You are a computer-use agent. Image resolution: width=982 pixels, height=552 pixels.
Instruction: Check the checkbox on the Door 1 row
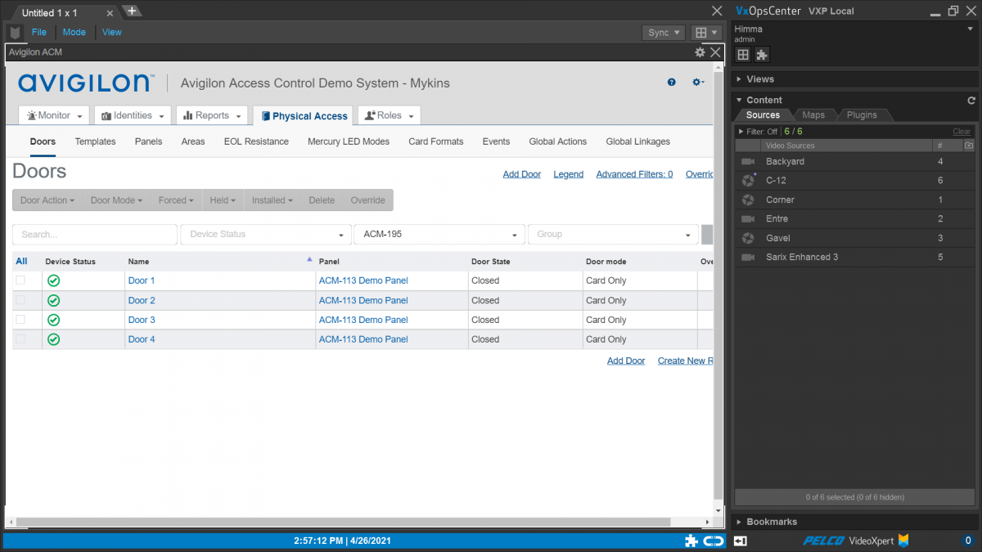[20, 280]
